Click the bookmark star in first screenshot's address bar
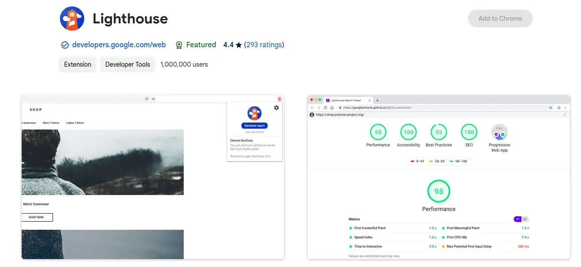 click(153, 99)
